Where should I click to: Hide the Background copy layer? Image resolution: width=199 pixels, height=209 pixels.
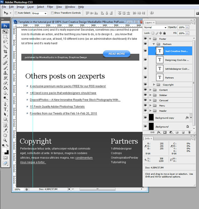point(145,118)
